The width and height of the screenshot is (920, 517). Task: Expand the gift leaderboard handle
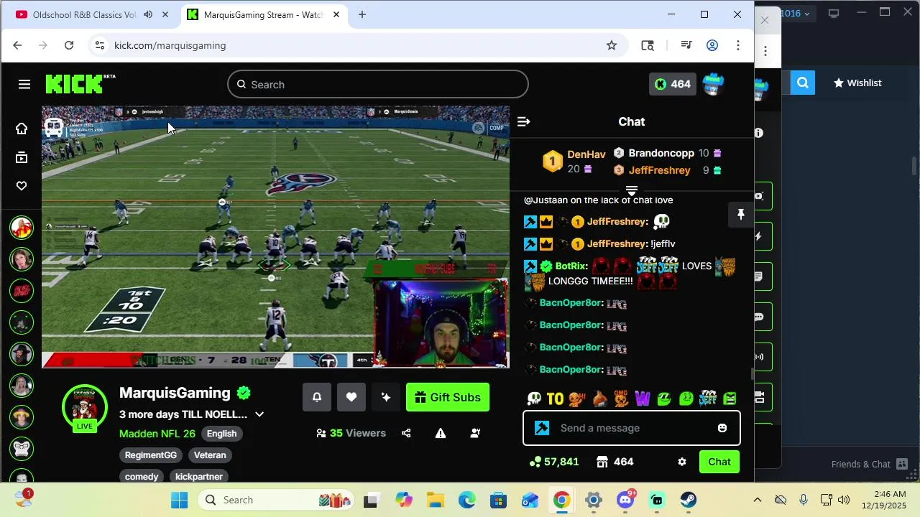[x=632, y=191]
